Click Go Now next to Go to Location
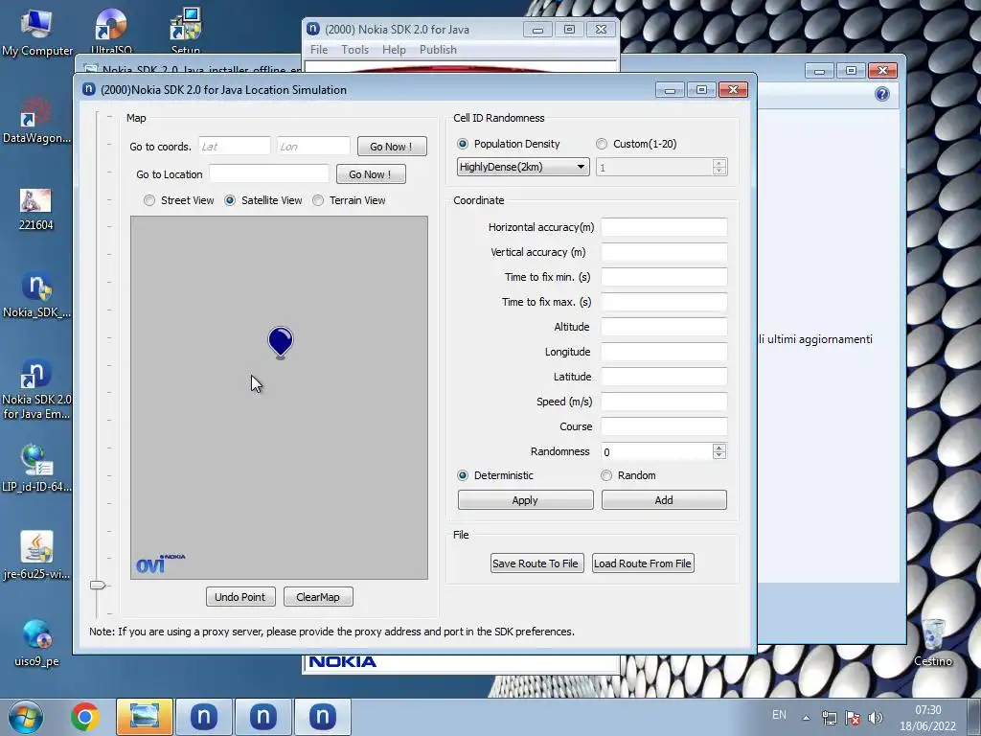The image size is (981, 736). (371, 174)
